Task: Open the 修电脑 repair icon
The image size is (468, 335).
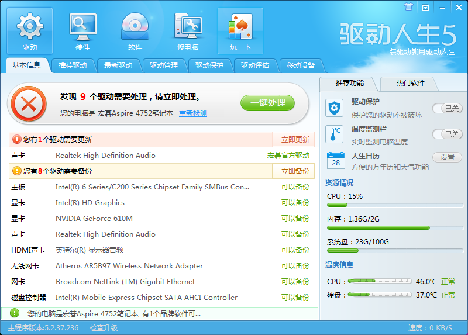Action: coord(188,31)
